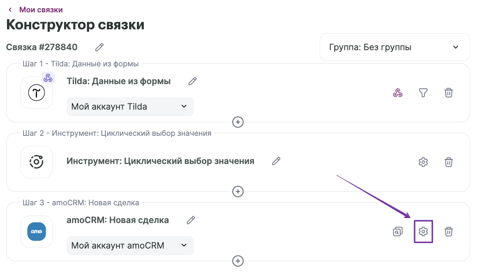
Task: Click webhook badge on Tilda logo
Action: 48,78
